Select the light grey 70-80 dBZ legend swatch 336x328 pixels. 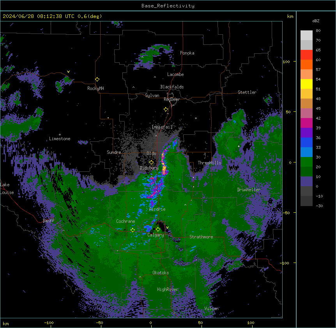pyautogui.click(x=306, y=35)
